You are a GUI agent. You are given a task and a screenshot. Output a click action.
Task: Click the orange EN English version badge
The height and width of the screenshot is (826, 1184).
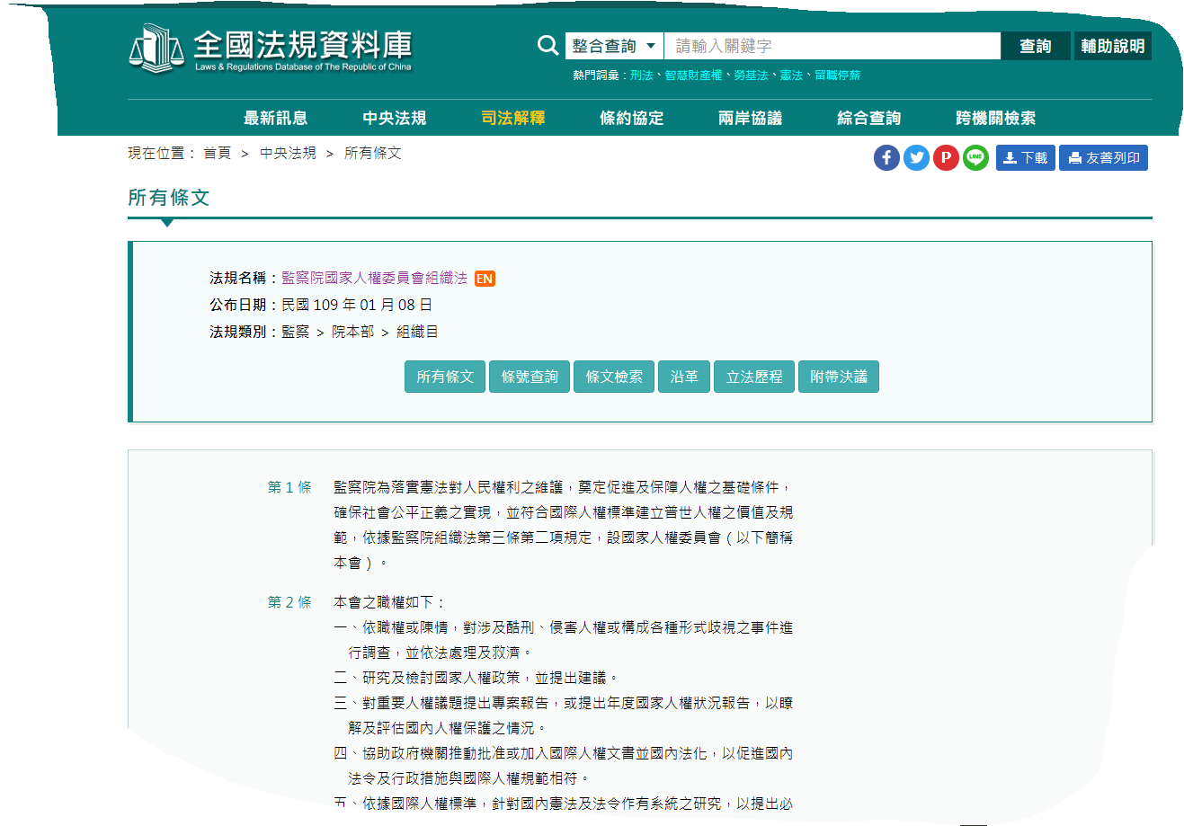click(x=485, y=279)
